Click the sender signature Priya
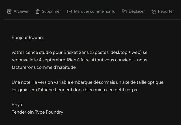This screenshot has height=125, width=181. (17, 105)
